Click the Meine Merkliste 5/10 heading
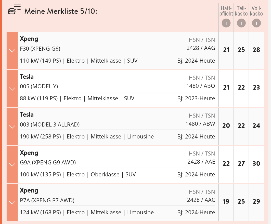Screen dimensions: 271x224 click(61, 11)
